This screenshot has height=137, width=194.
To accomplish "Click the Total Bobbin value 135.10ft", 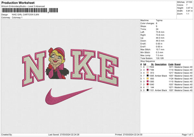I will [x=160, y=58].
